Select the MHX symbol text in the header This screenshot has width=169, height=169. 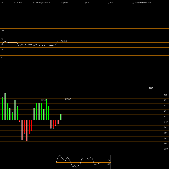tap(112, 3)
